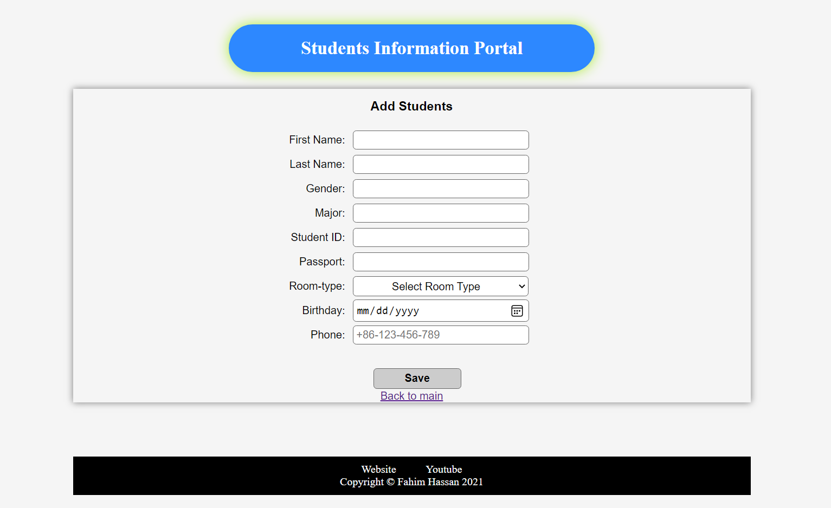Click the Phone number input field

tap(440, 335)
